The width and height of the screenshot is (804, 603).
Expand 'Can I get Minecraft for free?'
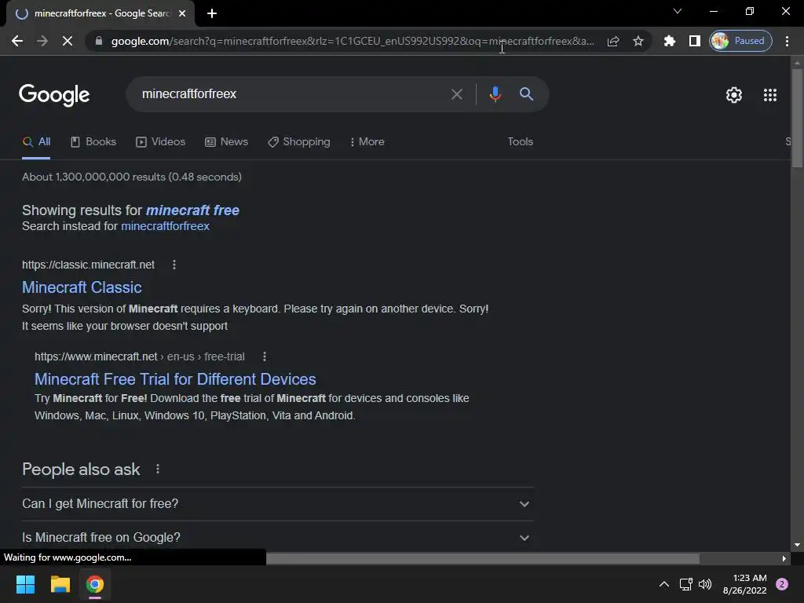tap(277, 504)
